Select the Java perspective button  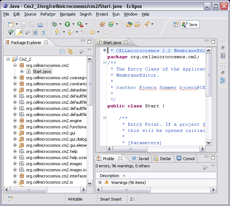(190, 24)
